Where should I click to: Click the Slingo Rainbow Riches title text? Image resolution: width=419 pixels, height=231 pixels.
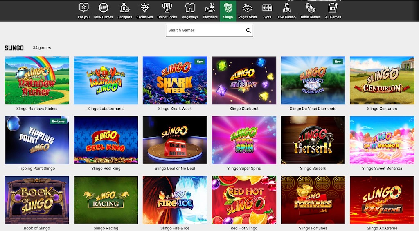[x=37, y=109]
